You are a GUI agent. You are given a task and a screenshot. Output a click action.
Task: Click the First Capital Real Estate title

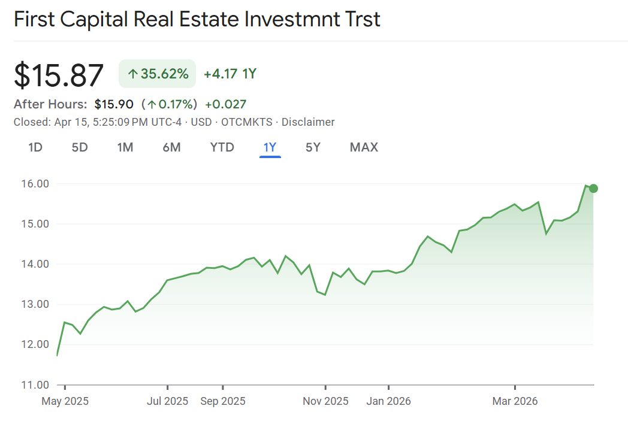coord(197,19)
